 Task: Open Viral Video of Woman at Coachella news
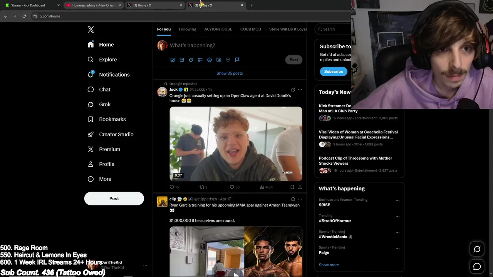tap(358, 135)
